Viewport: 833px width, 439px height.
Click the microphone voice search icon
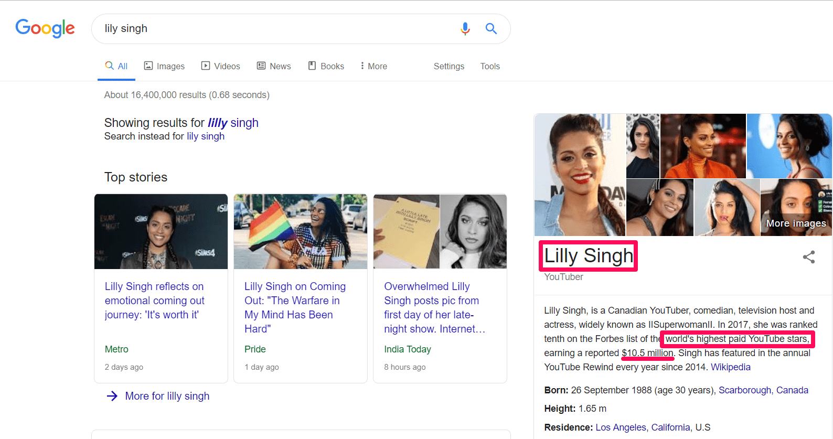point(465,29)
